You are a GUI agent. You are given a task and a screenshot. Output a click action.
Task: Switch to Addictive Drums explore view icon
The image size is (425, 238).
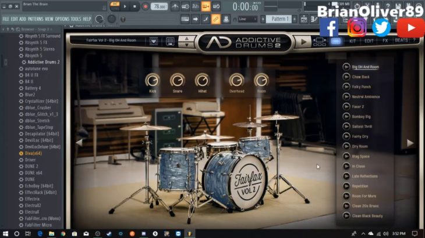(320, 42)
